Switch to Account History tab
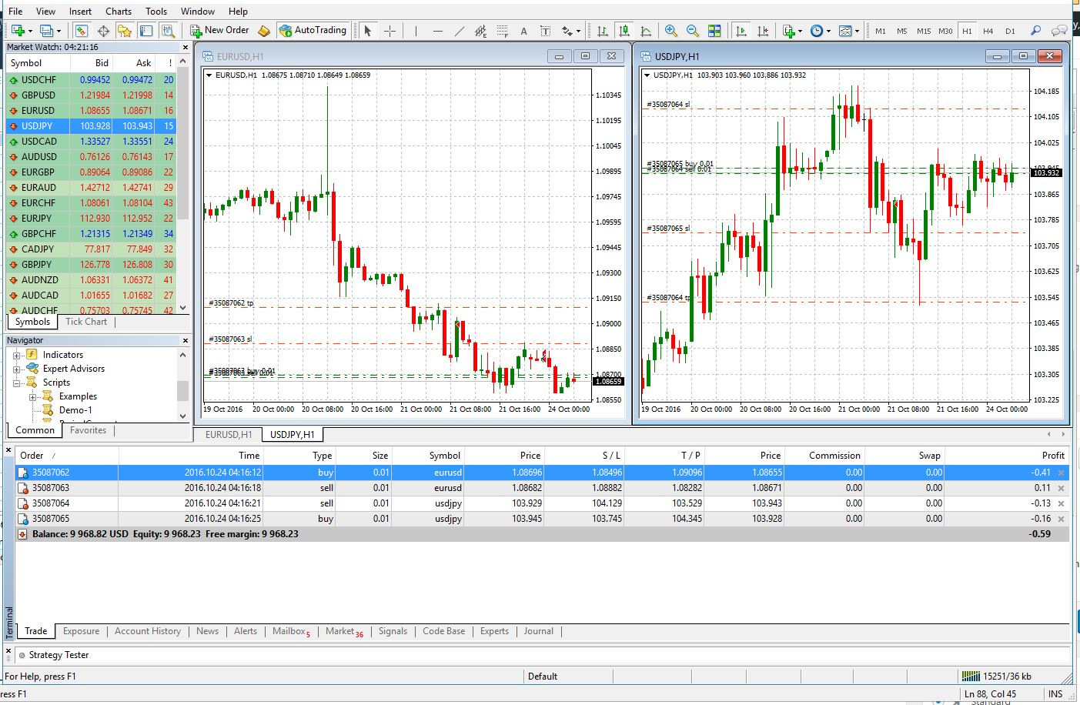The width and height of the screenshot is (1080, 705). [x=147, y=631]
